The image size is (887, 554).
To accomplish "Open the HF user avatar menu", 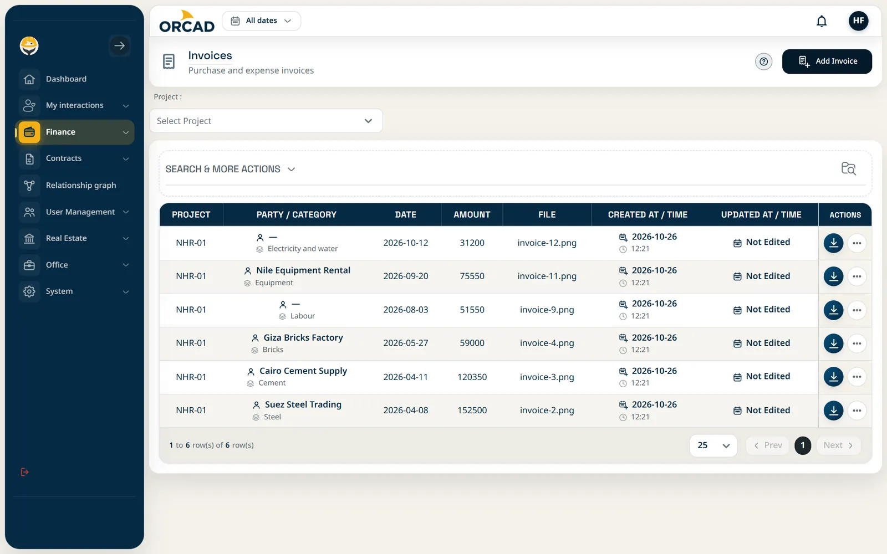I will 858,21.
